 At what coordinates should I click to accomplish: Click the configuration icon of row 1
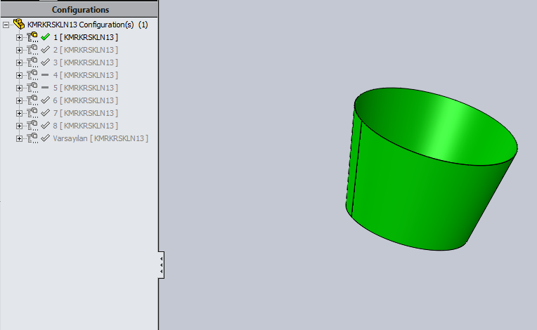32,37
